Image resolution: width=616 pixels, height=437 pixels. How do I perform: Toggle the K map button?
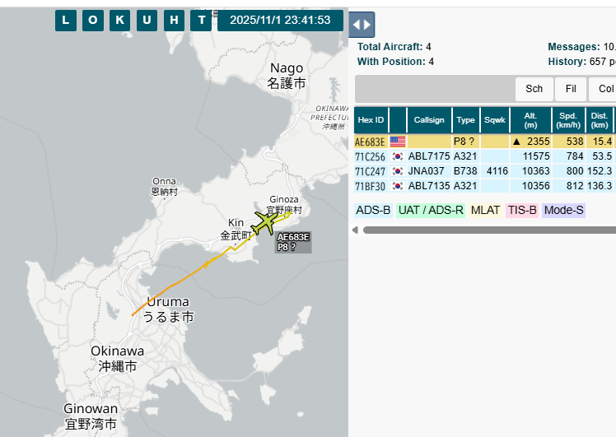(x=119, y=20)
